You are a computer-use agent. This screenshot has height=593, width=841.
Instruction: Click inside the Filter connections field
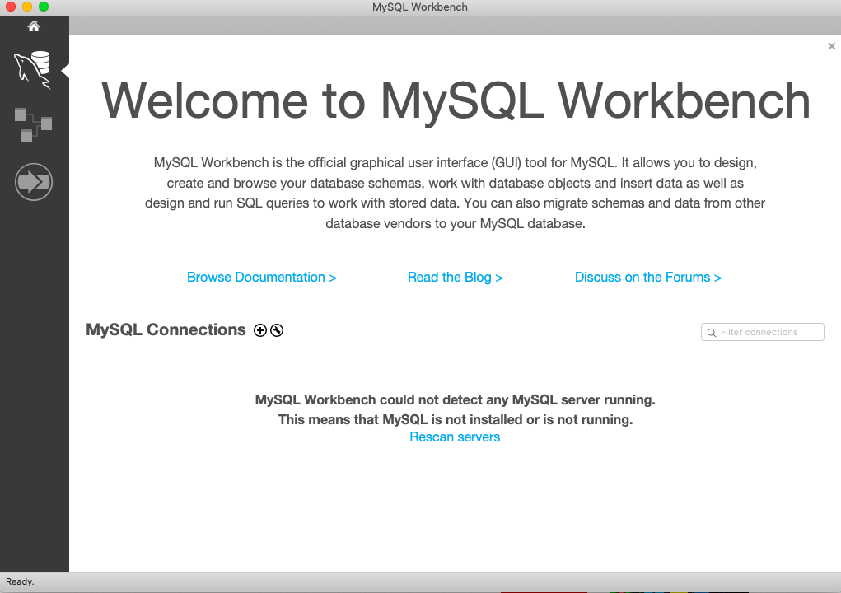(766, 332)
